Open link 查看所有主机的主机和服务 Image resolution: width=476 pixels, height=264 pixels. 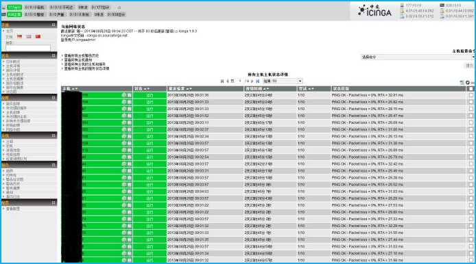tap(84, 64)
